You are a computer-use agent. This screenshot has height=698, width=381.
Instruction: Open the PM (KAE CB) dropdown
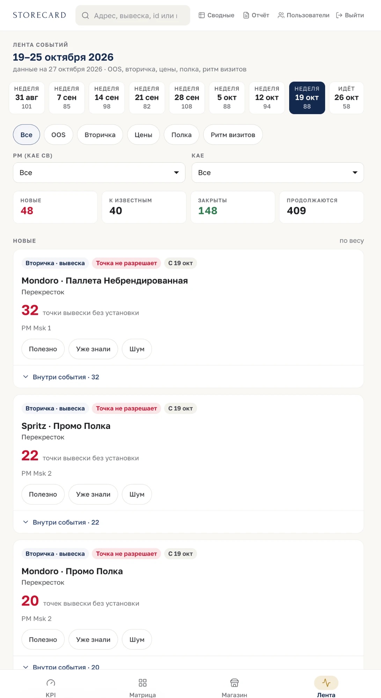[x=99, y=172]
